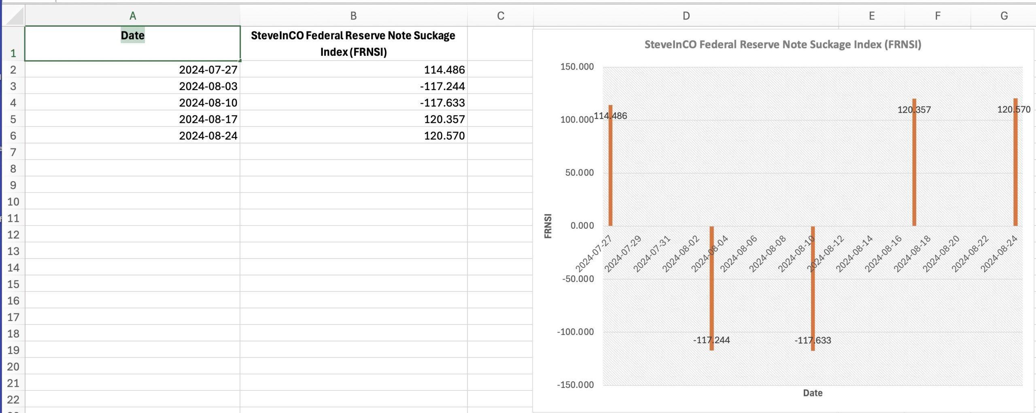Image resolution: width=1036 pixels, height=413 pixels.
Task: Select the FRNSI header cell B1
Action: pyautogui.click(x=353, y=44)
